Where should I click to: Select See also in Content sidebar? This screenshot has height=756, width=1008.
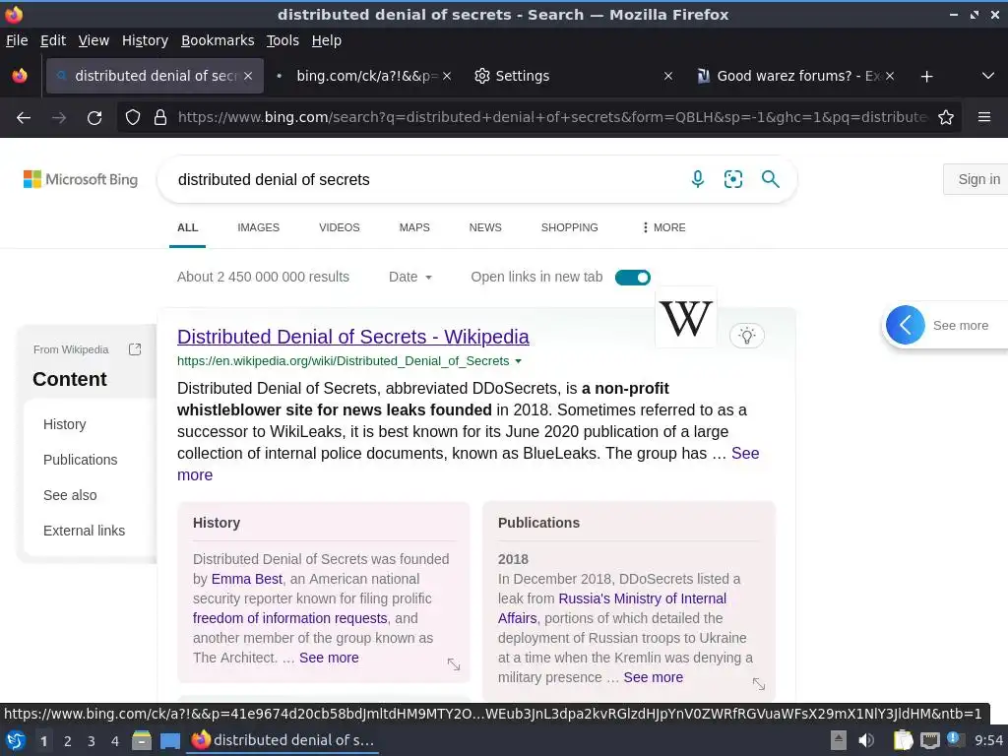pyautogui.click(x=70, y=495)
